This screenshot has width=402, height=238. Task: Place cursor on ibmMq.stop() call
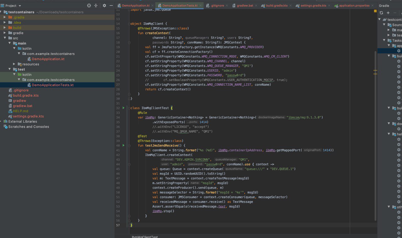(x=163, y=211)
